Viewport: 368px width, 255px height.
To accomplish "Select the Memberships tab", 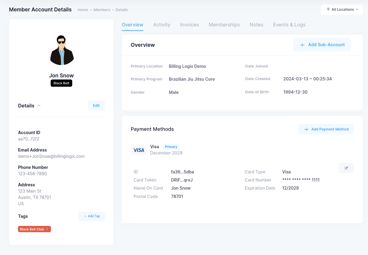I will (x=224, y=25).
